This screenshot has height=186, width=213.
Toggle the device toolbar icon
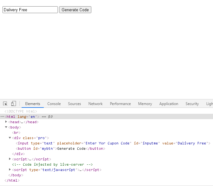[13, 103]
